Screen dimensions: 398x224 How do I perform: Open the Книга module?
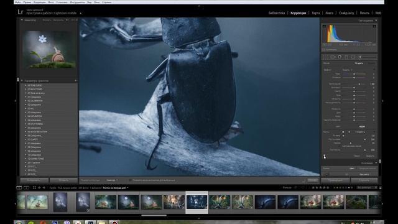329,13
